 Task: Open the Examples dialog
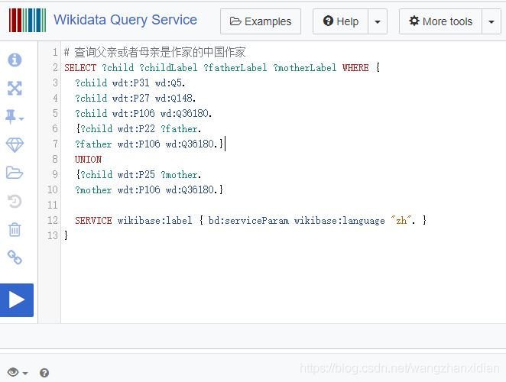[260, 21]
